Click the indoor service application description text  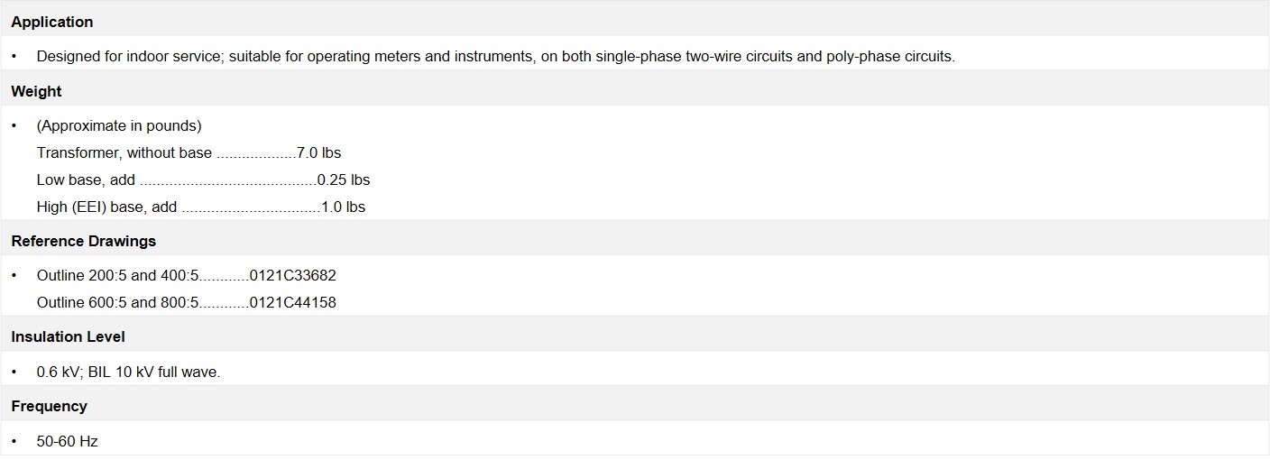(x=495, y=56)
